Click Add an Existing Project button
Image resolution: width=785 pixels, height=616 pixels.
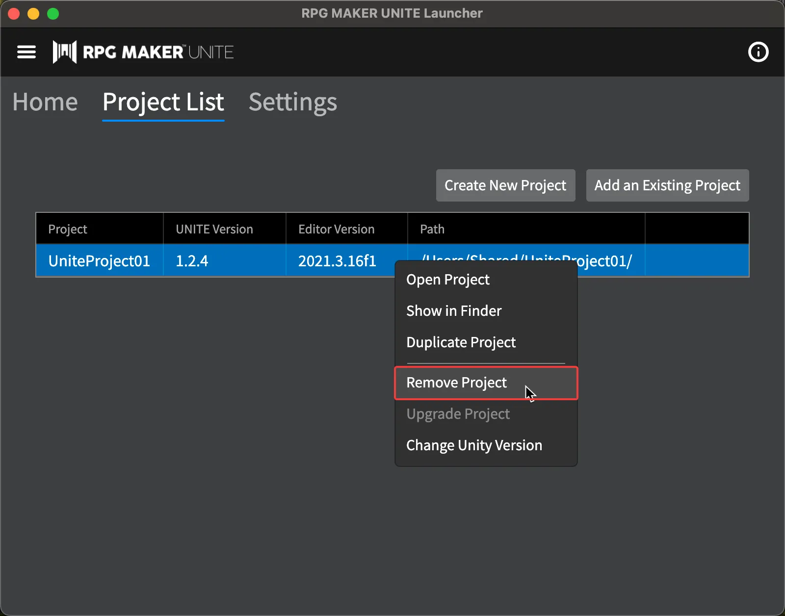click(667, 185)
